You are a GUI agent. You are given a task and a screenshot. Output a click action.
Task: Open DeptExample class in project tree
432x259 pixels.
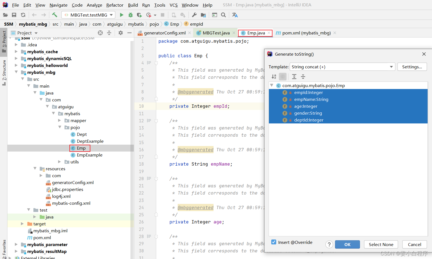tap(90, 141)
